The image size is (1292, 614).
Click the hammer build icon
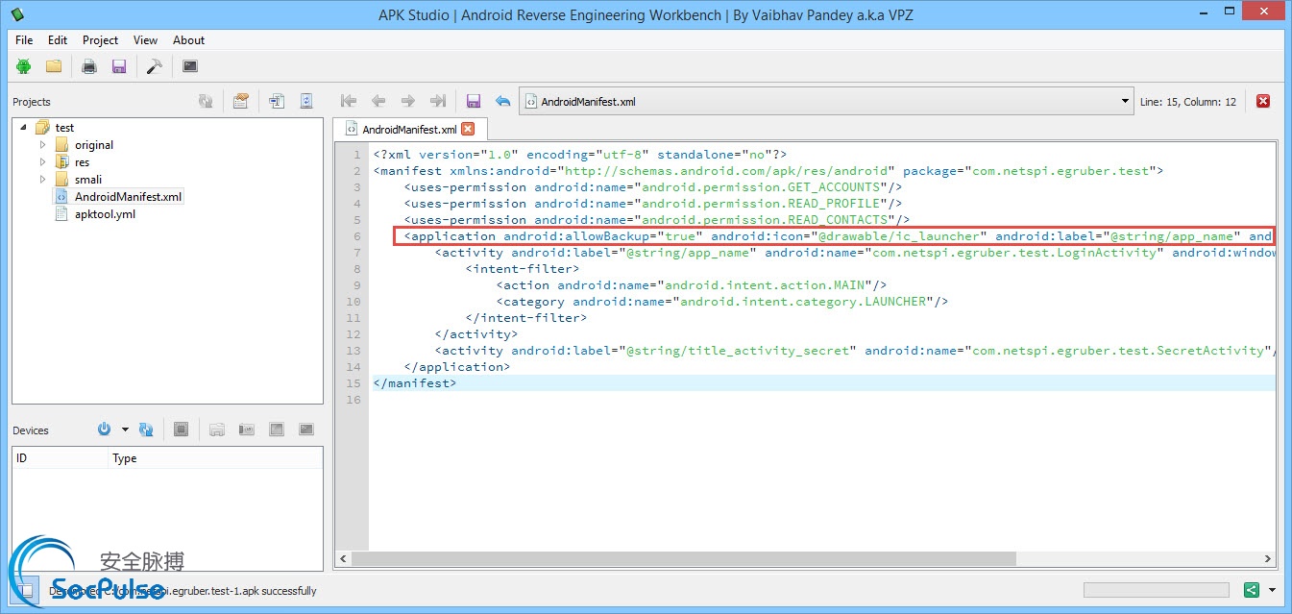pos(154,66)
